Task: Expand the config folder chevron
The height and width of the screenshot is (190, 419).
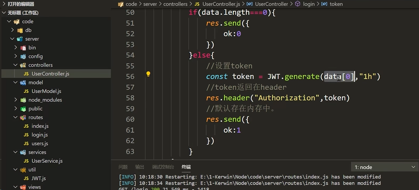Action: coord(16,56)
